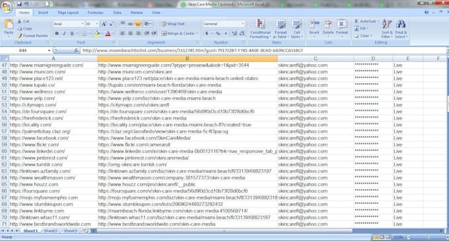
Task: Select column A header
Action: (x=53, y=59)
